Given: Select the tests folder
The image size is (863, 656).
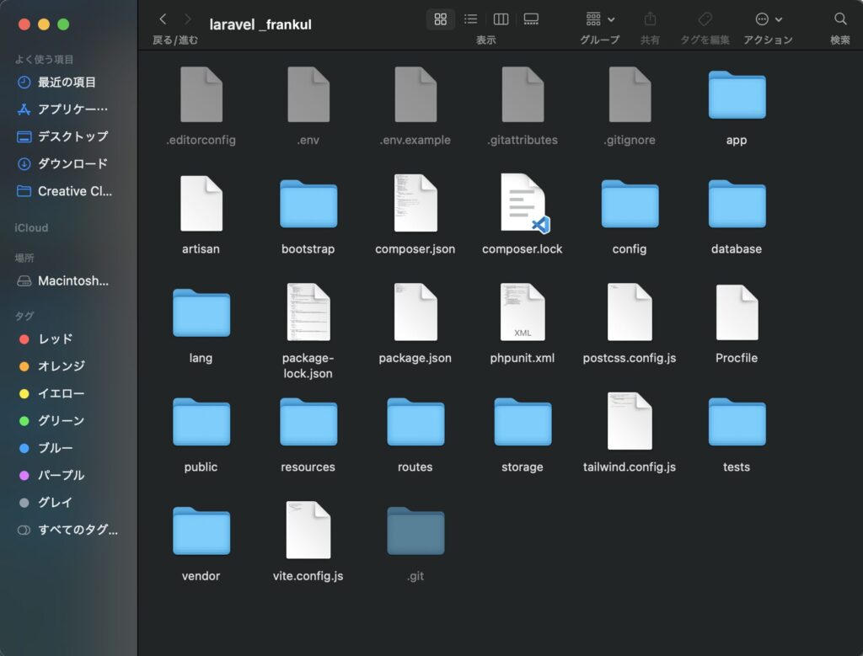Looking at the screenshot, I should [x=737, y=421].
